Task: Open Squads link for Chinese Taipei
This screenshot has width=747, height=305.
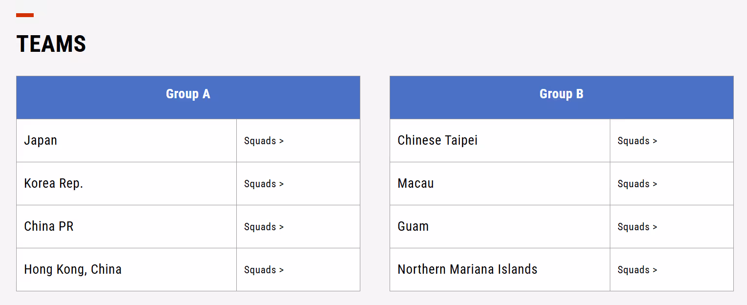Action: coord(637,141)
